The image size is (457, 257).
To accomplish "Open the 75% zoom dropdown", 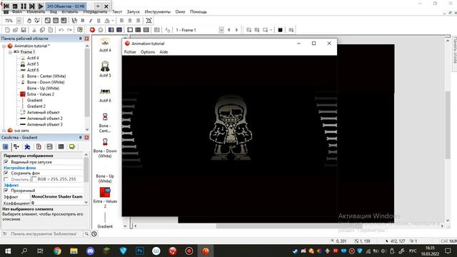I will pos(19,21).
